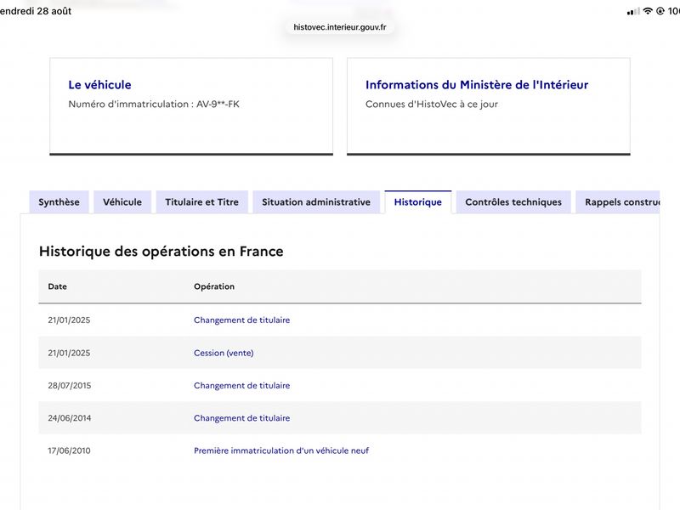
Task: Click the Le véhicule card heading
Action: (99, 84)
